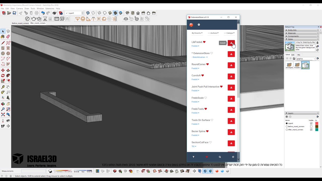Activate Zoom Extents tool

[3, 115]
